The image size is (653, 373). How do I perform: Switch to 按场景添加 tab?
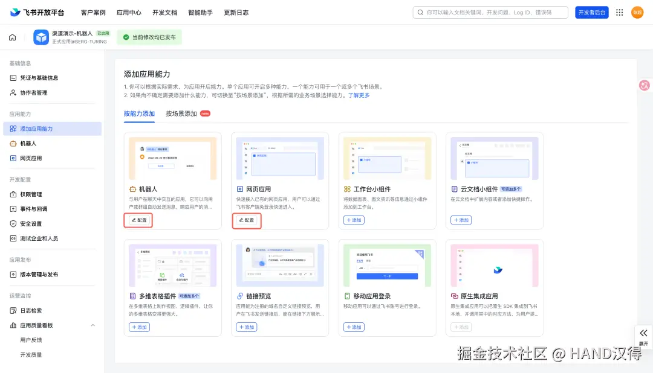pyautogui.click(x=181, y=113)
